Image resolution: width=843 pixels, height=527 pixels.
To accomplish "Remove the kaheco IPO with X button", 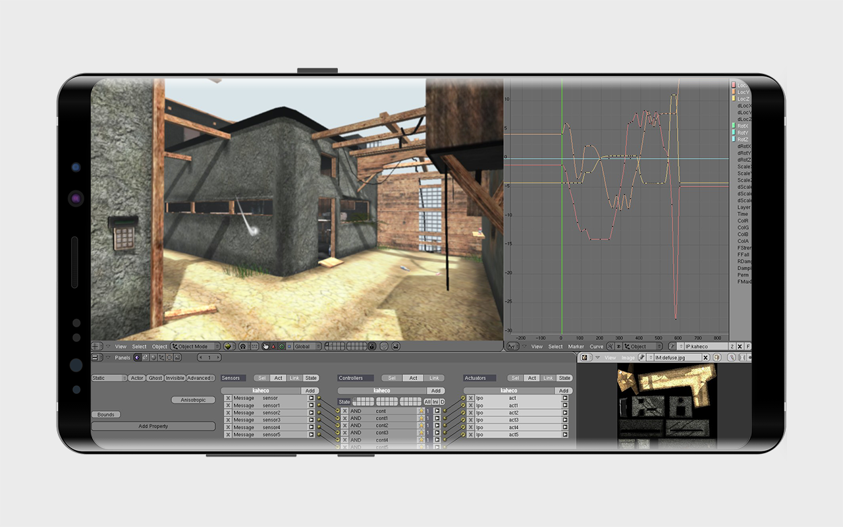I will 740,347.
